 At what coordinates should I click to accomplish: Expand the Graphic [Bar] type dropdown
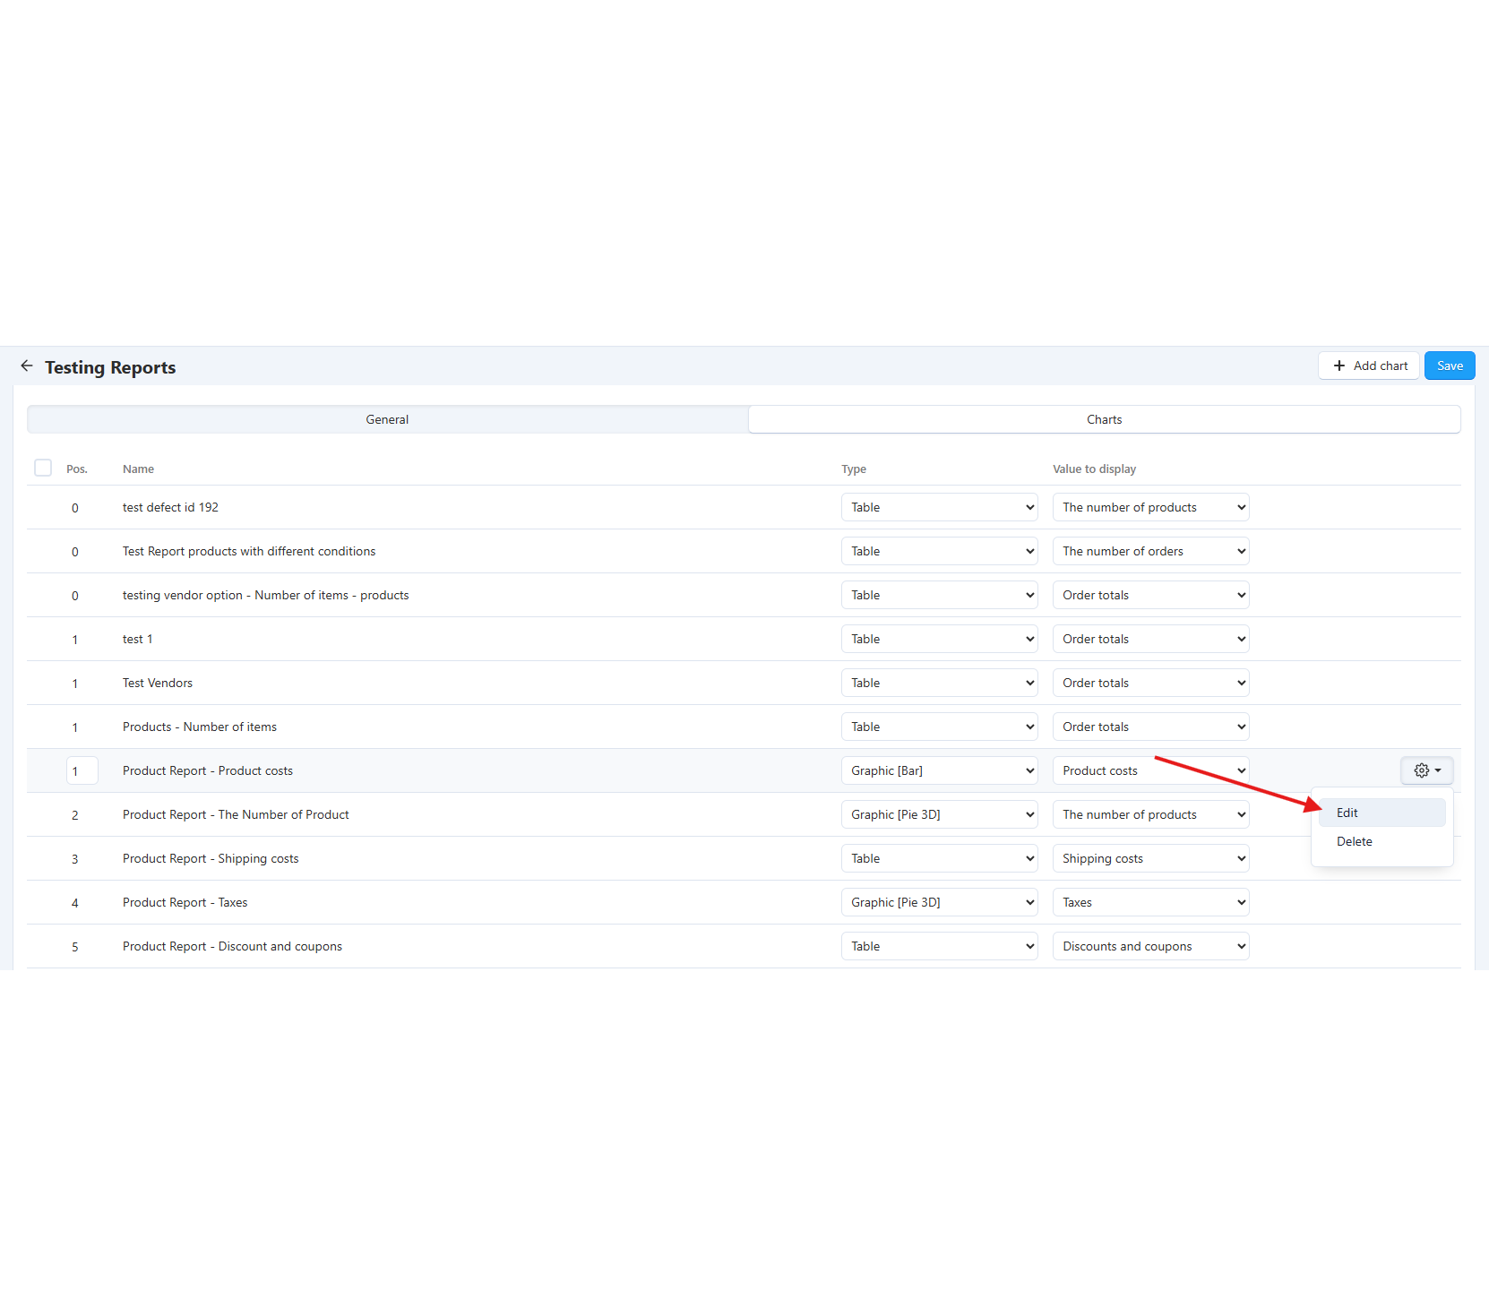[939, 770]
